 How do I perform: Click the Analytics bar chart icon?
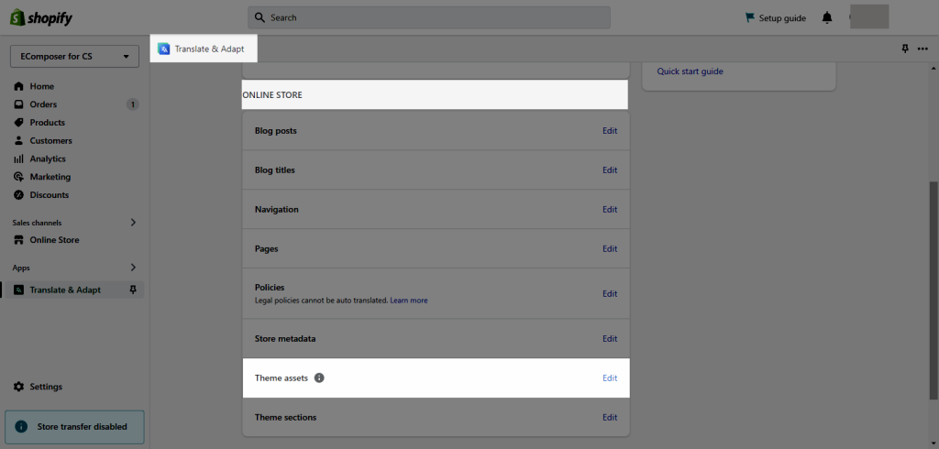click(18, 159)
